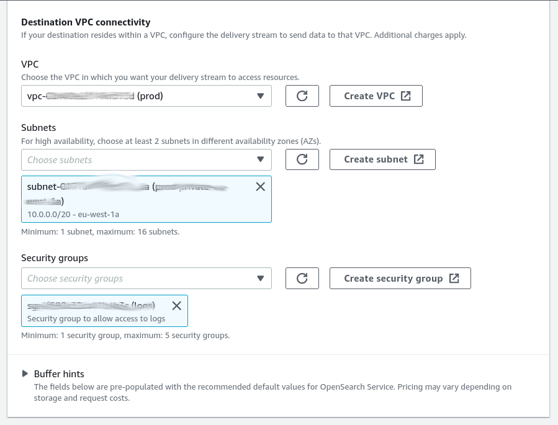Remove the selected eu-west-1a subnet
Image resolution: width=558 pixels, height=425 pixels.
[260, 187]
